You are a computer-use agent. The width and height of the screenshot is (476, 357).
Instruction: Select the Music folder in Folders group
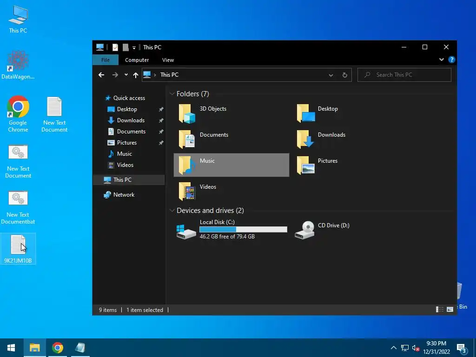(x=231, y=165)
